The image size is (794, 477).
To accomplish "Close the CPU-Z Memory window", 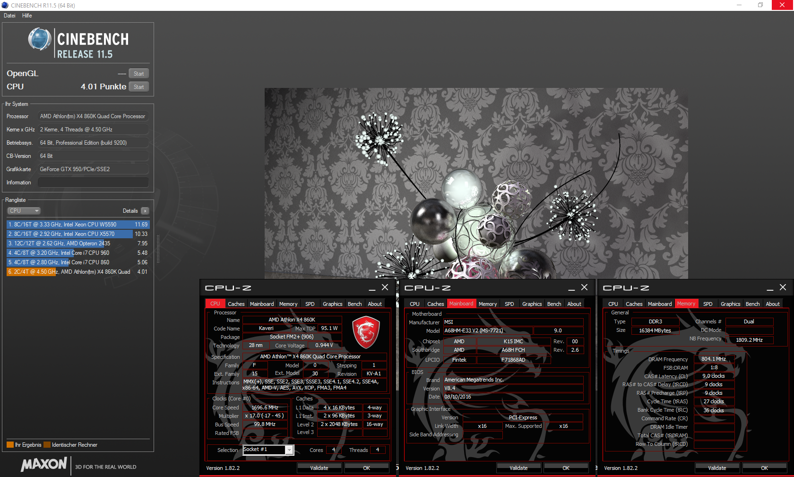I will pyautogui.click(x=783, y=287).
